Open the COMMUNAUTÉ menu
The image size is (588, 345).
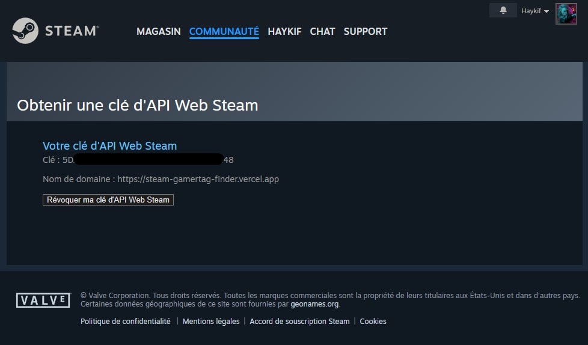224,31
